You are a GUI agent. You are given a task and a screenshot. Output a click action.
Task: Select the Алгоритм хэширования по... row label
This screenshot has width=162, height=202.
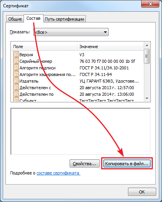tap(48, 74)
